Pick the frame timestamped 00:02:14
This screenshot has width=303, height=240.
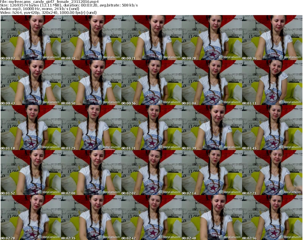(x=212, y=173)
